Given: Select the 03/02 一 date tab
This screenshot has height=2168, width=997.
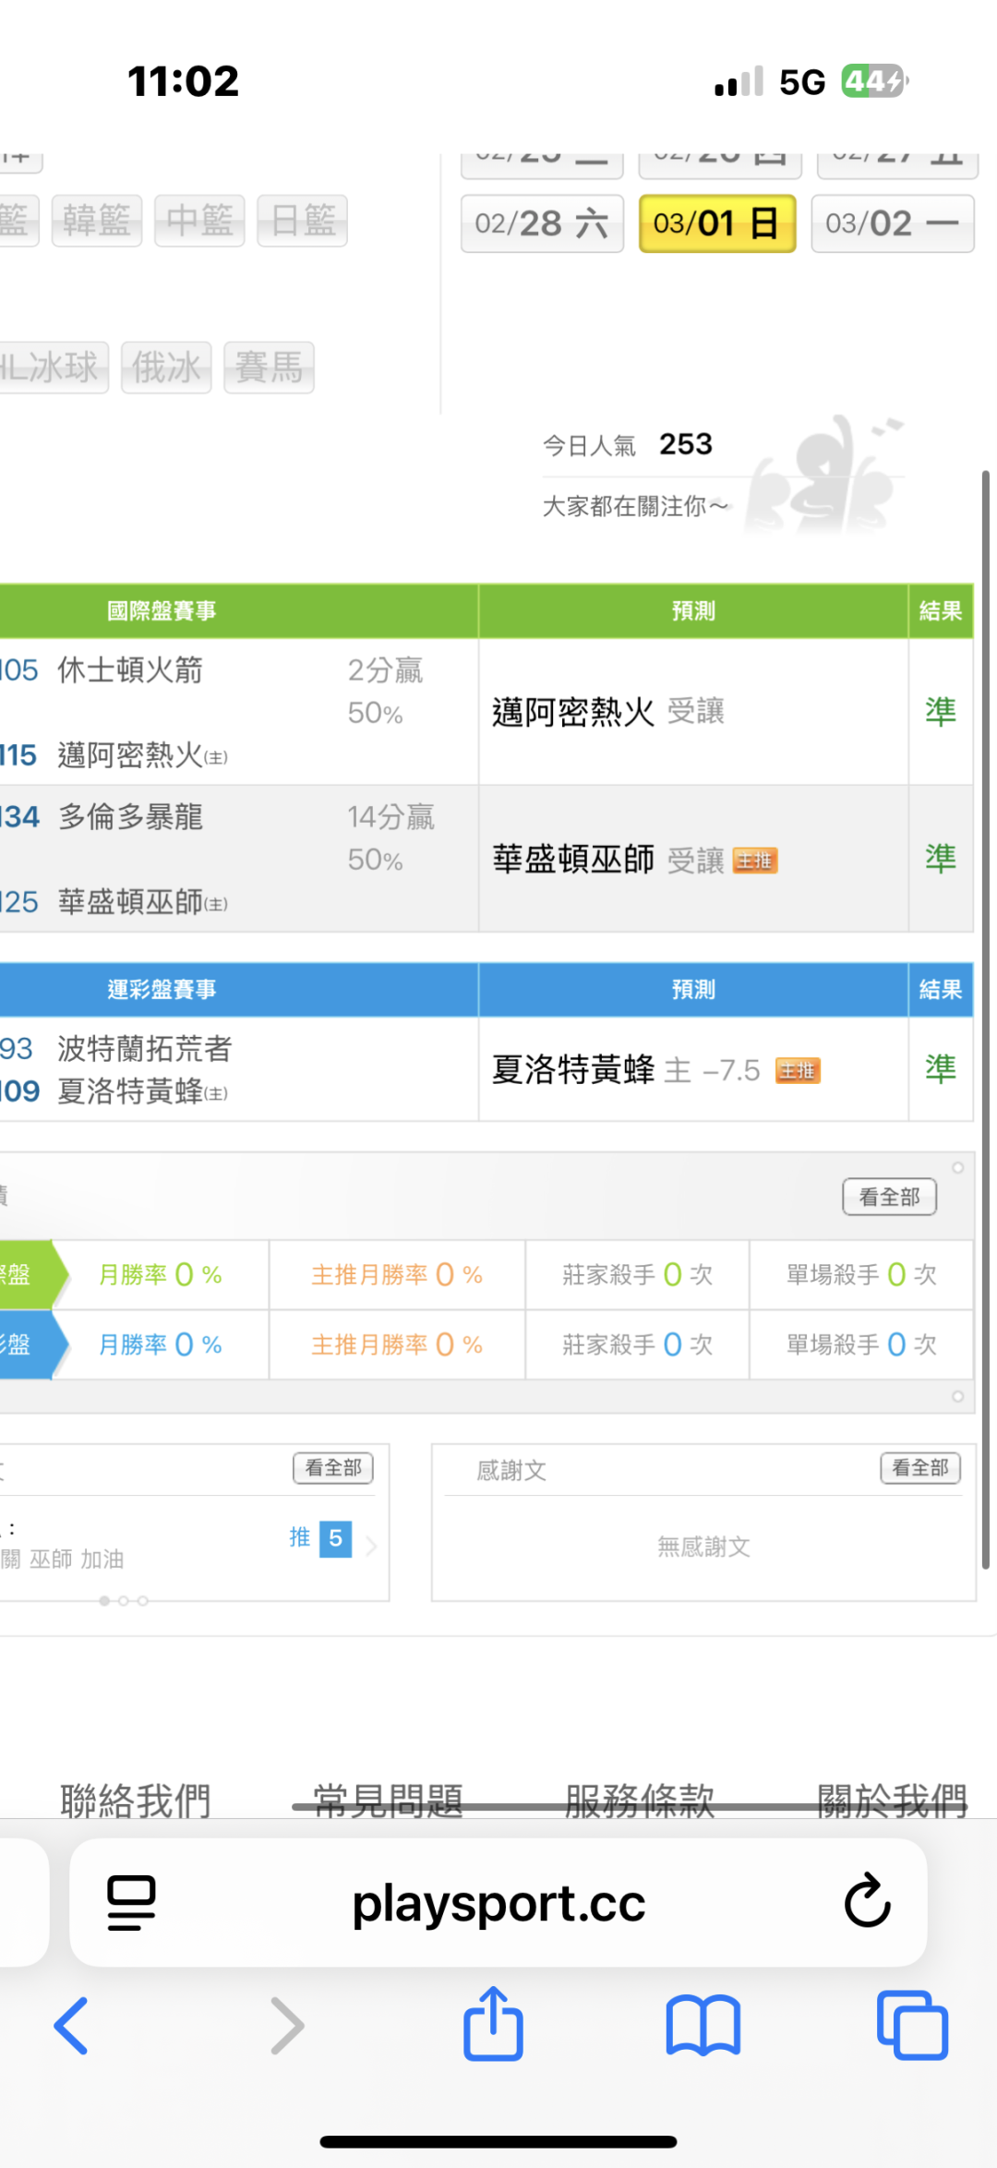Looking at the screenshot, I should pos(892,223).
